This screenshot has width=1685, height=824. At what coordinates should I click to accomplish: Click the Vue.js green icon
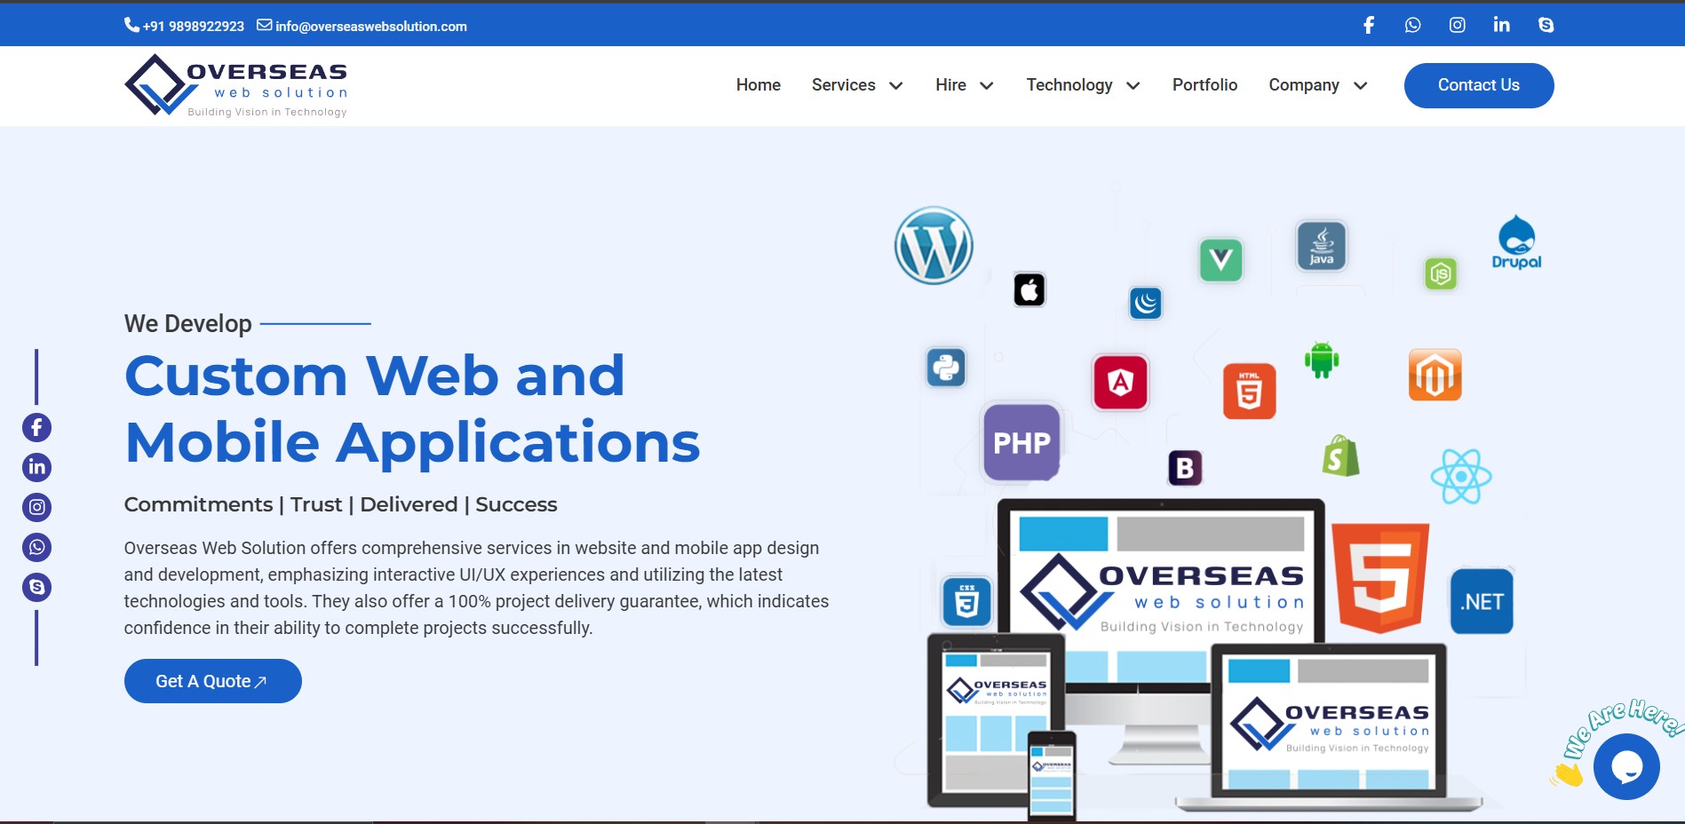pos(1221,260)
